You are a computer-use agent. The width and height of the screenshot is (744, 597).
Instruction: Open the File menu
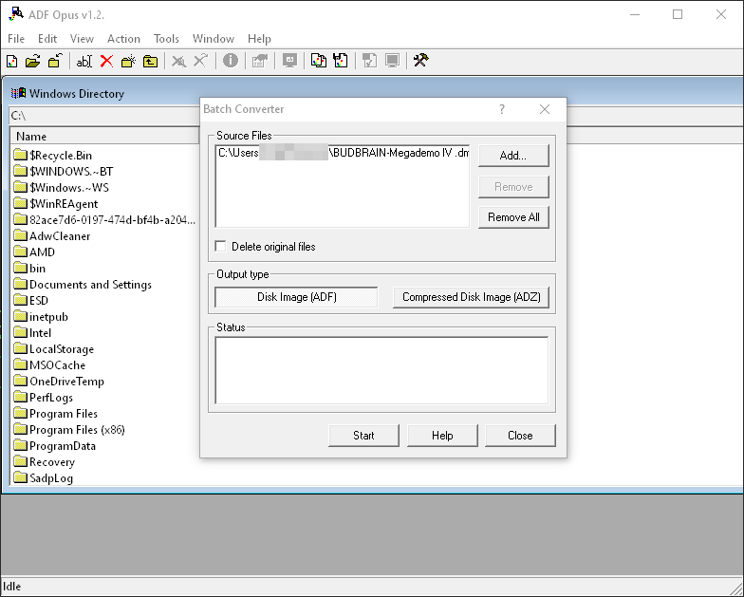pyautogui.click(x=16, y=39)
